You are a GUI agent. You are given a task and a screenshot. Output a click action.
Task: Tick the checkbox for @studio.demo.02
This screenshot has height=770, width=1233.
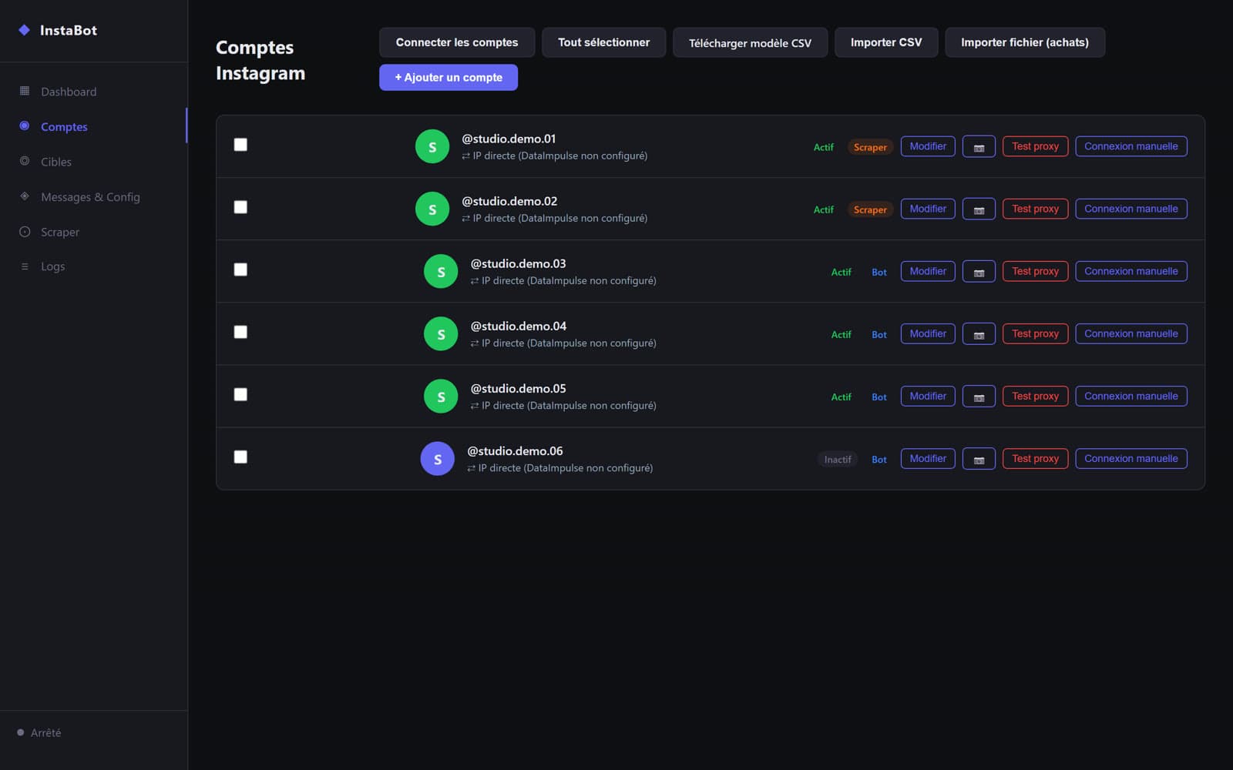tap(240, 207)
